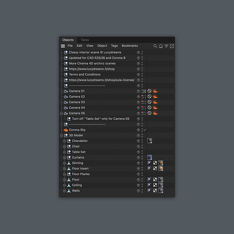
Task: Open the Tags menu
Action: pos(114,46)
